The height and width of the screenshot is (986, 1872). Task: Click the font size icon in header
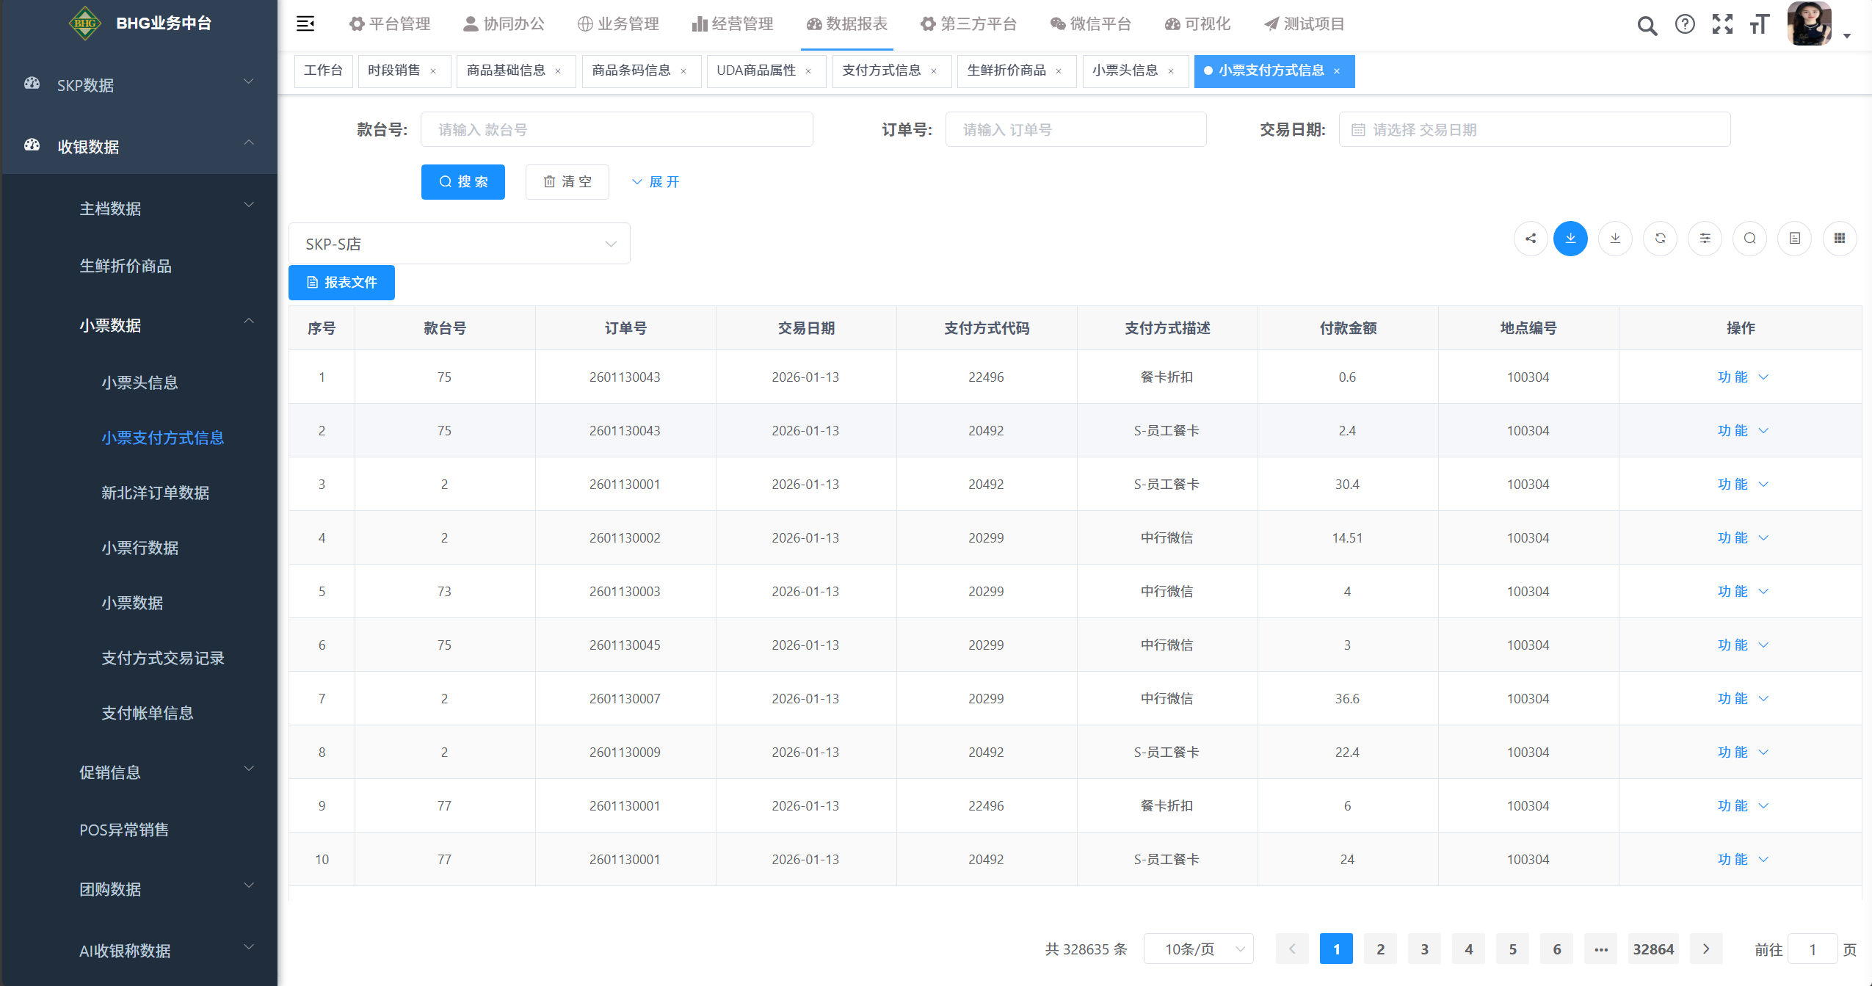click(1760, 24)
